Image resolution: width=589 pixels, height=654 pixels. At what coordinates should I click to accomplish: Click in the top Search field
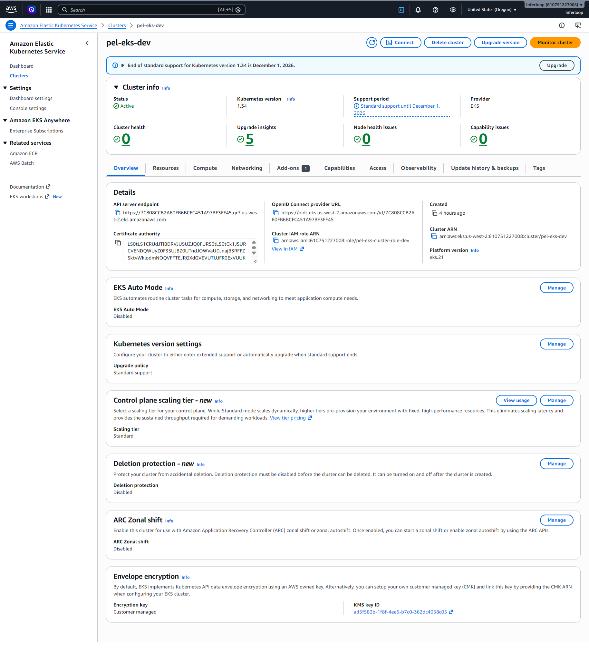coord(151,10)
